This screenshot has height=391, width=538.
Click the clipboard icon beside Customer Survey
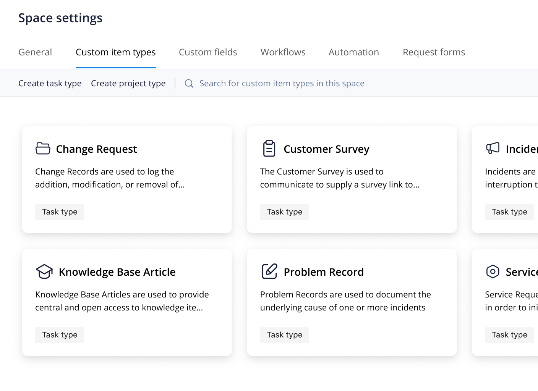[269, 149]
